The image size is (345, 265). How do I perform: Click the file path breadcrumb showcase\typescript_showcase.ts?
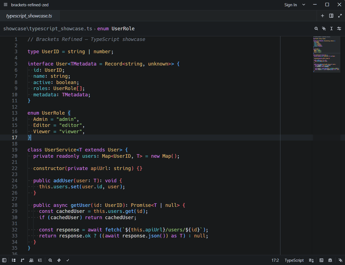[x=48, y=29]
